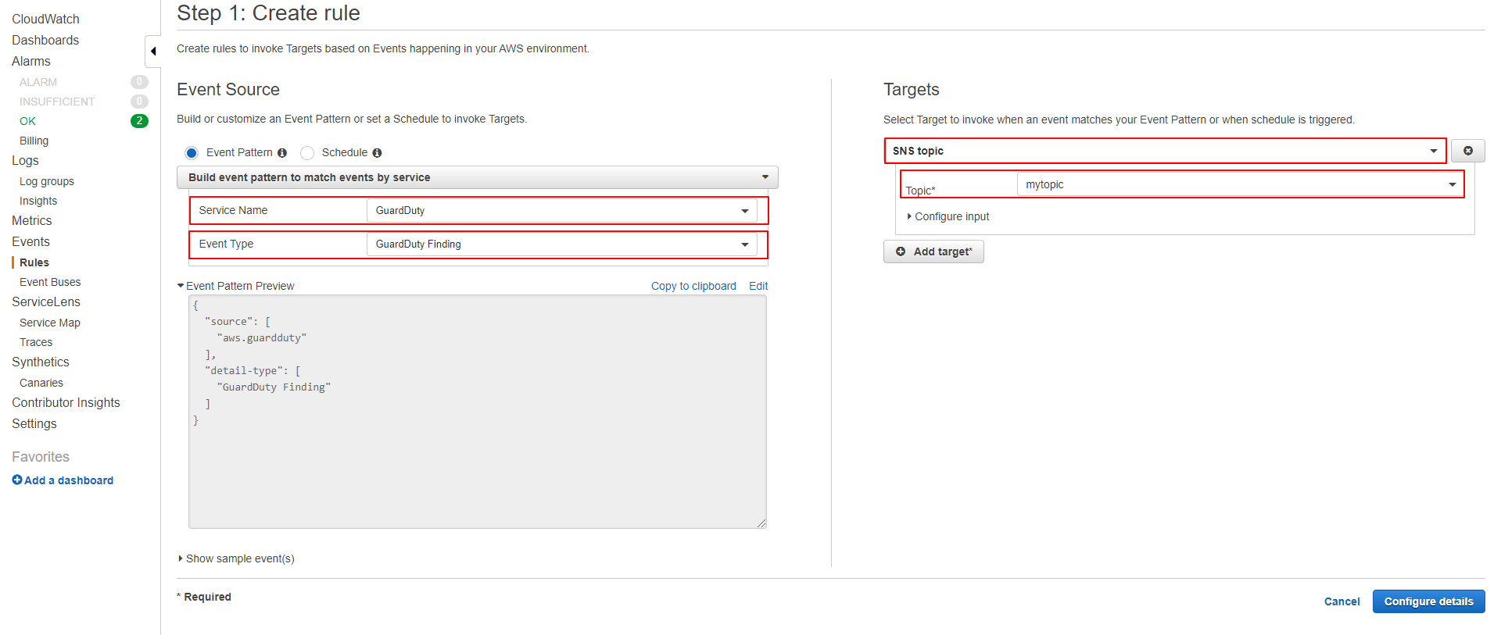Click the OK alarms count badge
The height and width of the screenshot is (635, 1501).
point(139,121)
